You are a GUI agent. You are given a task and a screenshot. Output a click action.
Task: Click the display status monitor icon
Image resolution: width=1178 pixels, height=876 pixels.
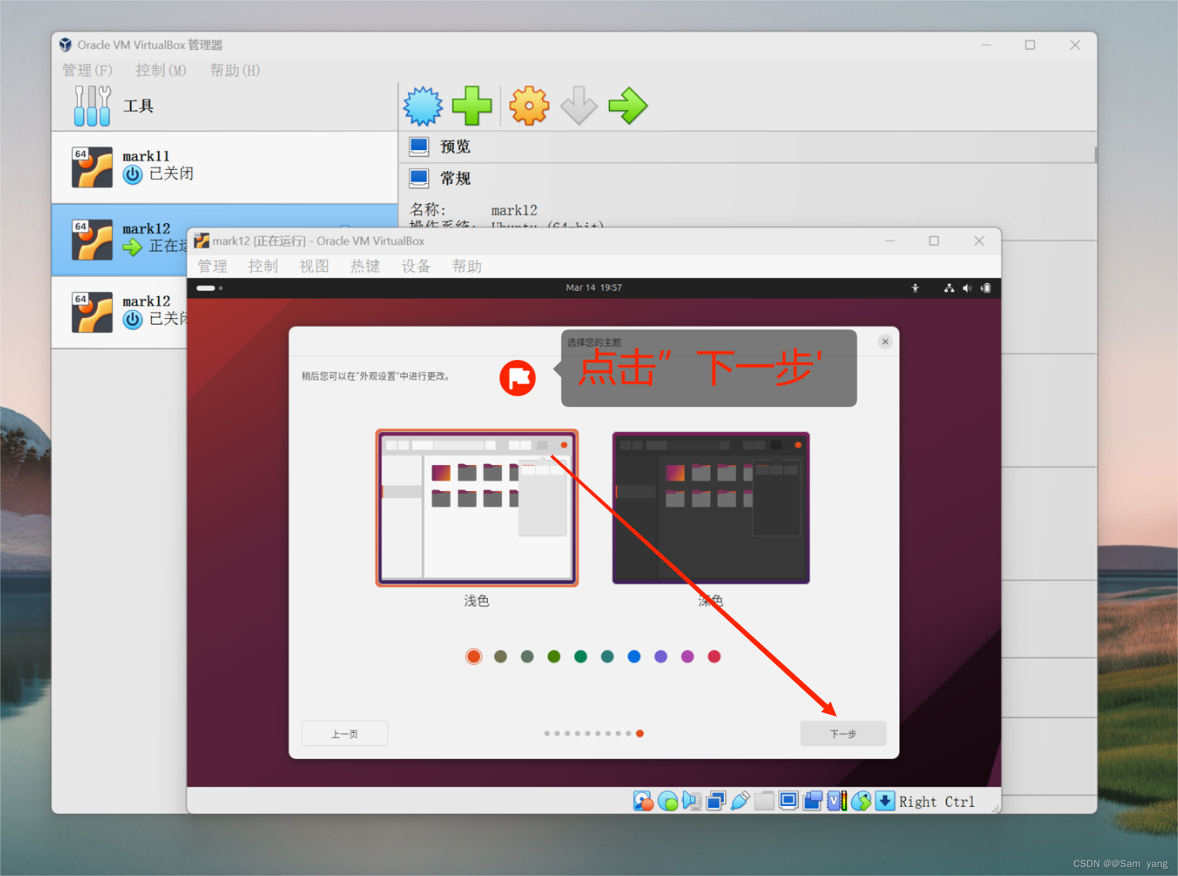[x=788, y=801]
